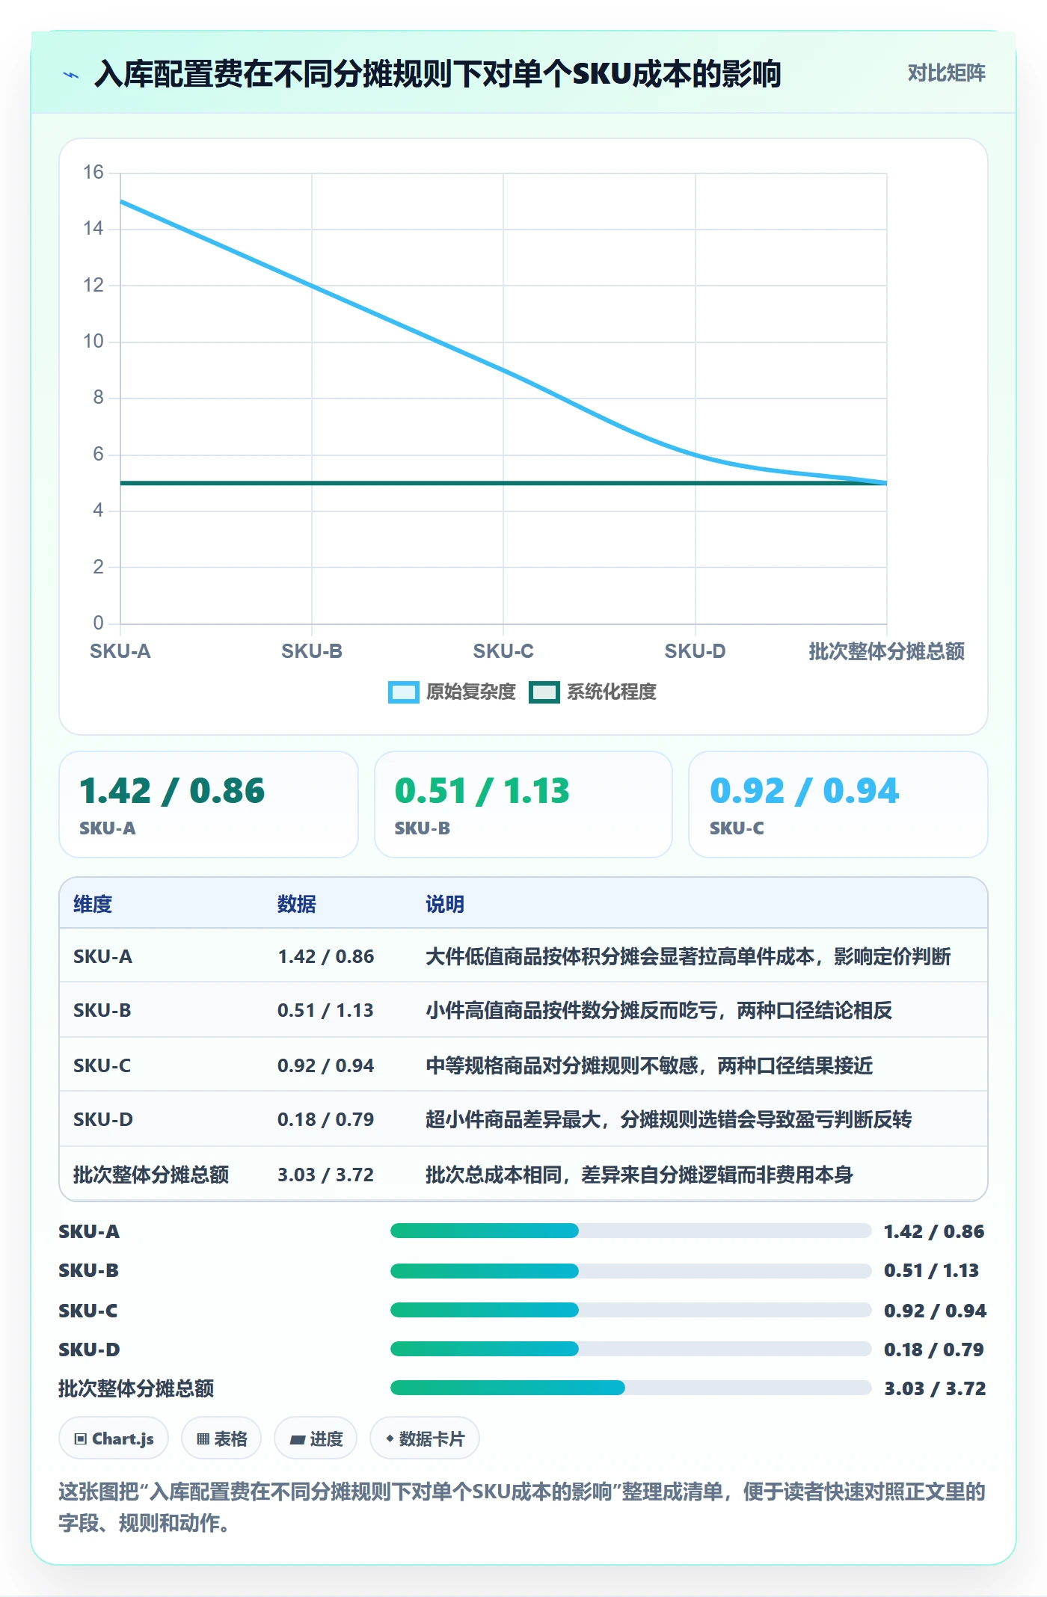Image resolution: width=1047 pixels, height=1597 pixels.
Task: Click the 数据 column header
Action: (x=297, y=904)
